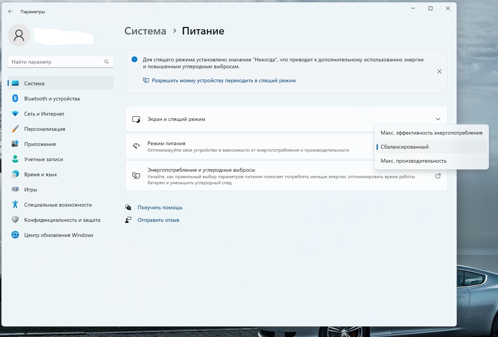Click the globe clock icon for Время и язык

(x=15, y=174)
